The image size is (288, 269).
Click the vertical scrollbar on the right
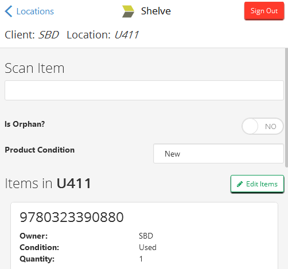pyautogui.click(x=286, y=108)
